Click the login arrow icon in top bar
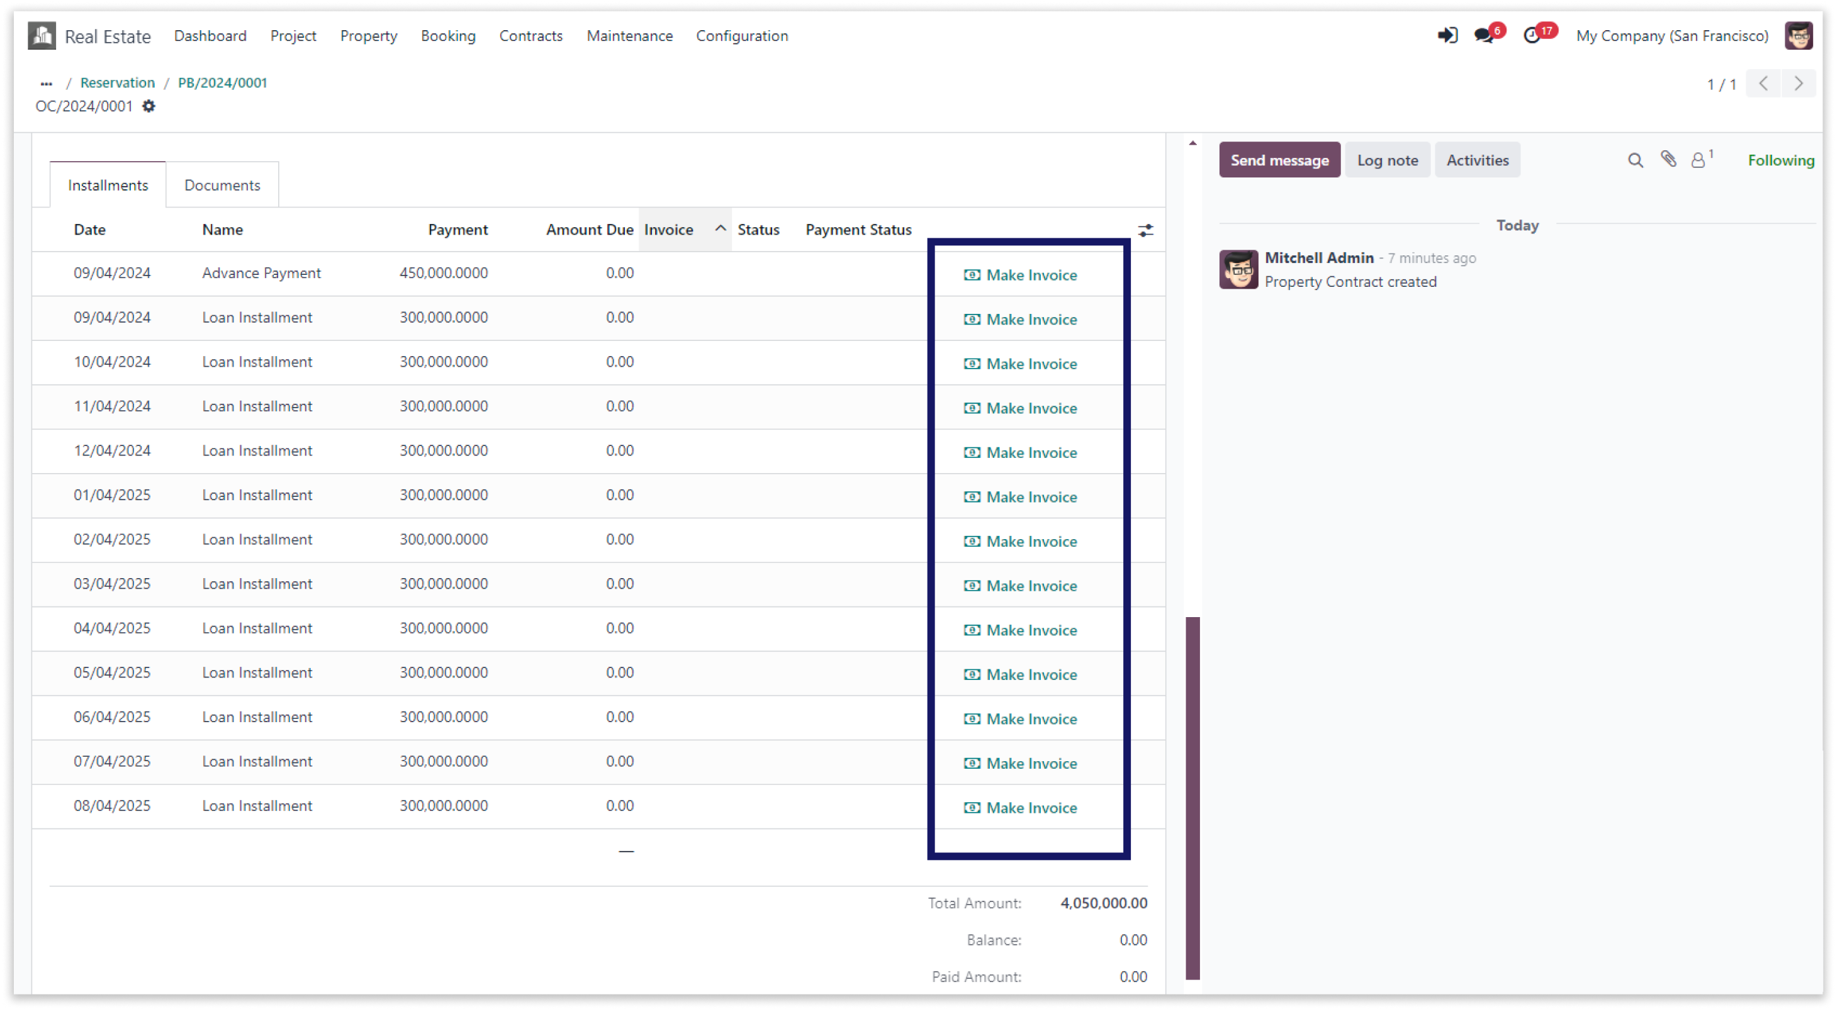The image size is (1835, 1009). click(1447, 35)
